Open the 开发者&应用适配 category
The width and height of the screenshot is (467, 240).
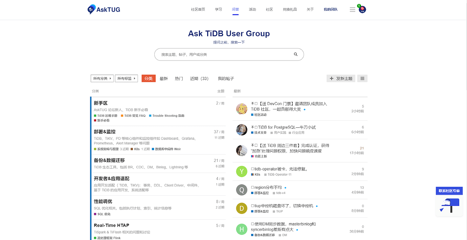[112, 178]
